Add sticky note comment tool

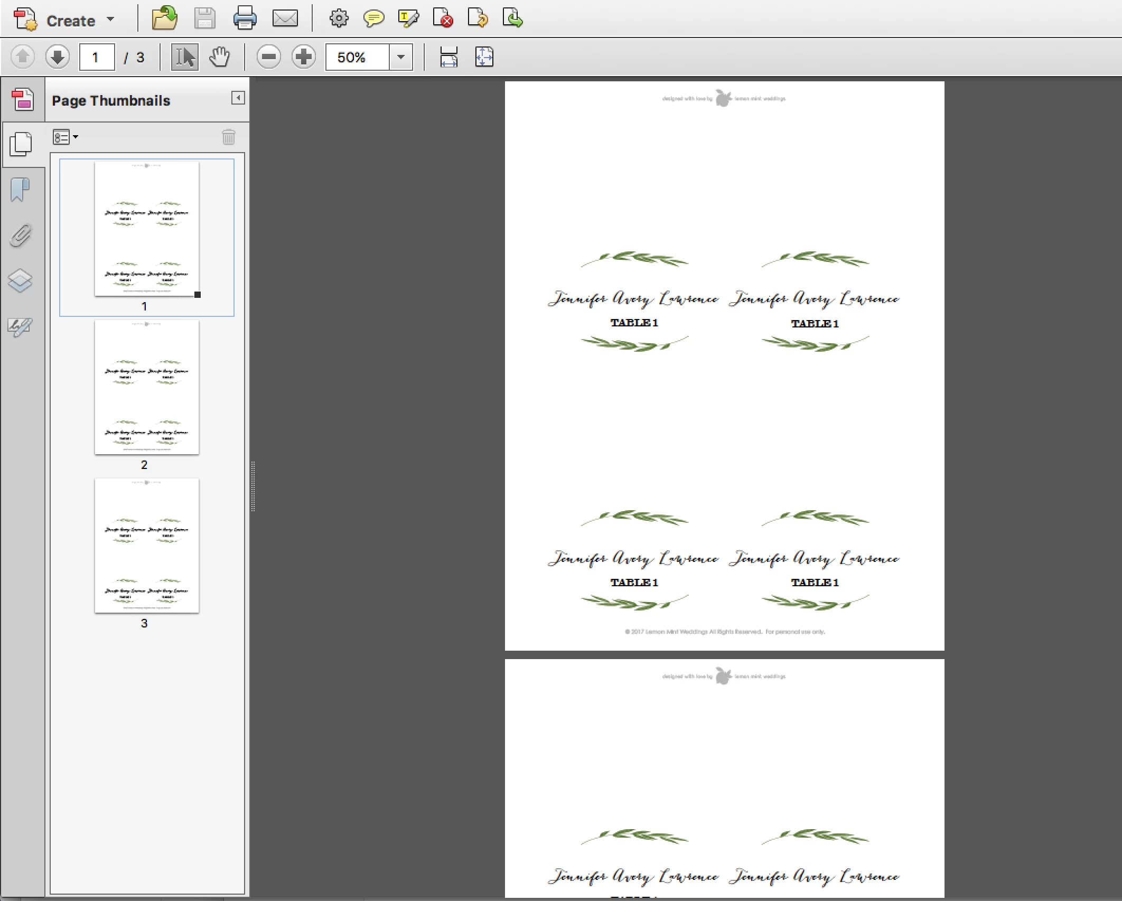coord(373,19)
